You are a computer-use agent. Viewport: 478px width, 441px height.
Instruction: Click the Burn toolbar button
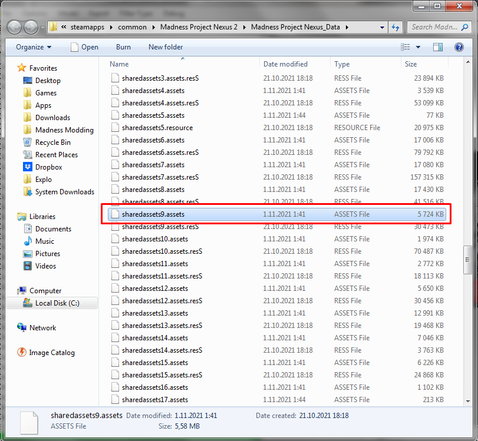[x=123, y=47]
